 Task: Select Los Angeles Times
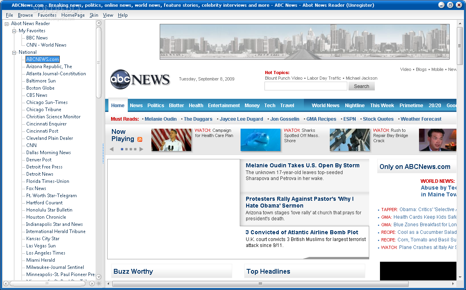(x=45, y=253)
